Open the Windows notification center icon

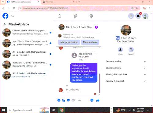tap(148, 110)
